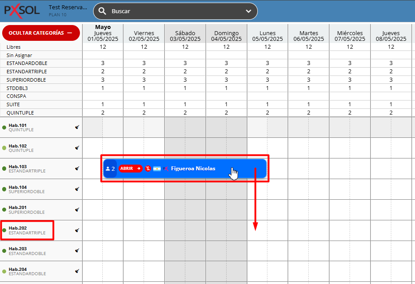
Task: Click the cleaning broom icon for Hab.103
Action: pos(77,169)
